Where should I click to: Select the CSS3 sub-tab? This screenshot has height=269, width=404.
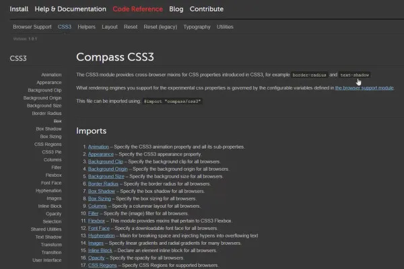click(65, 27)
